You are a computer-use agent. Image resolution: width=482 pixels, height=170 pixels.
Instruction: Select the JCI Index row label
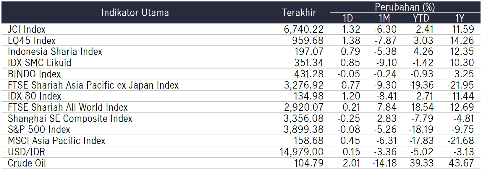click(27, 30)
